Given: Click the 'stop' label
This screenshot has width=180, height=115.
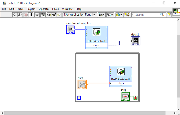Looking at the screenshot, I should pos(124,90).
